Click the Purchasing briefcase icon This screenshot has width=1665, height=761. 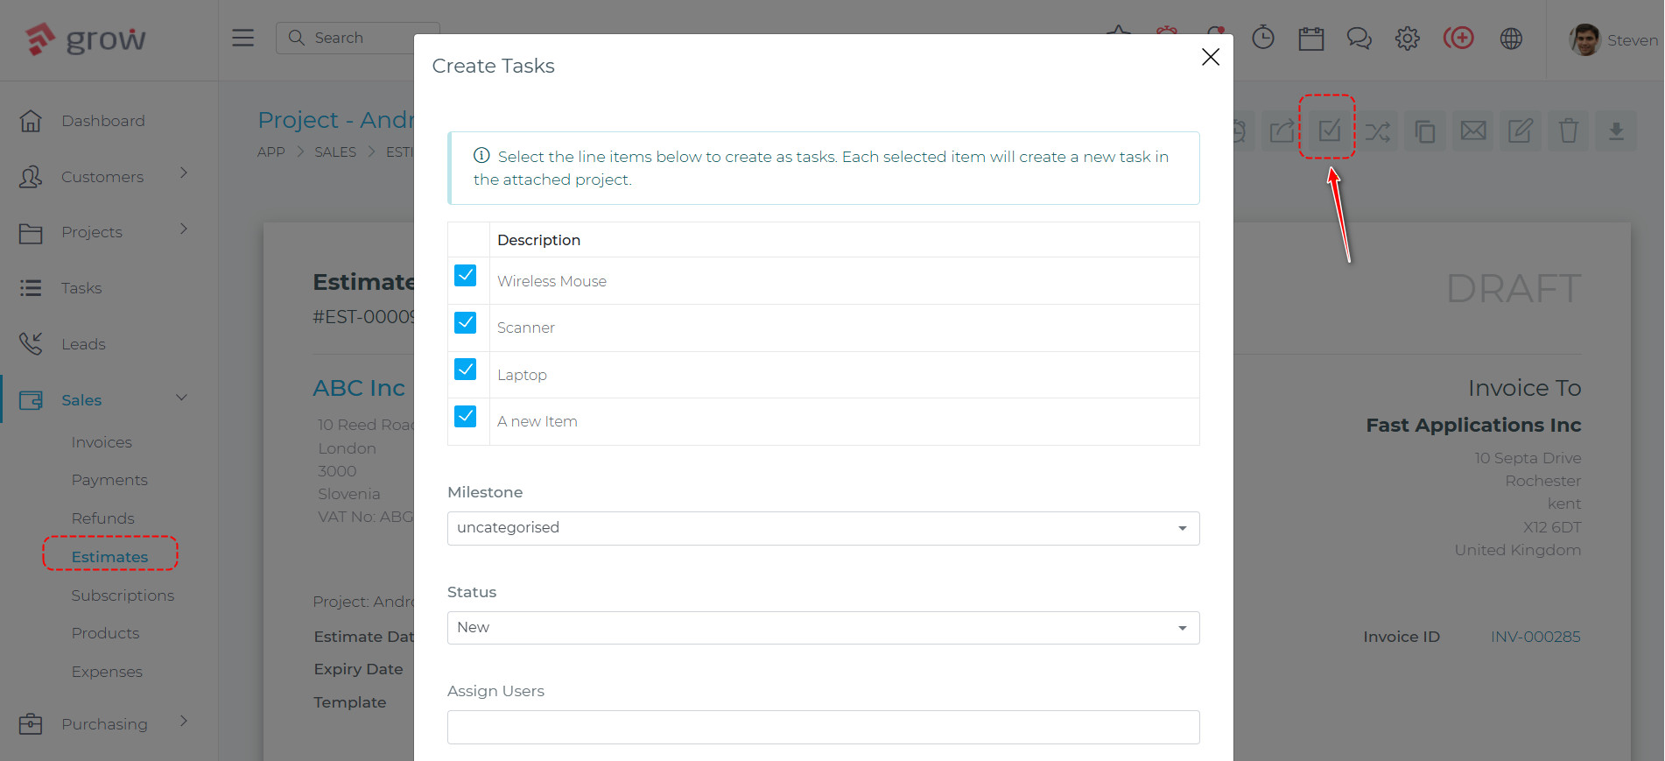(31, 724)
